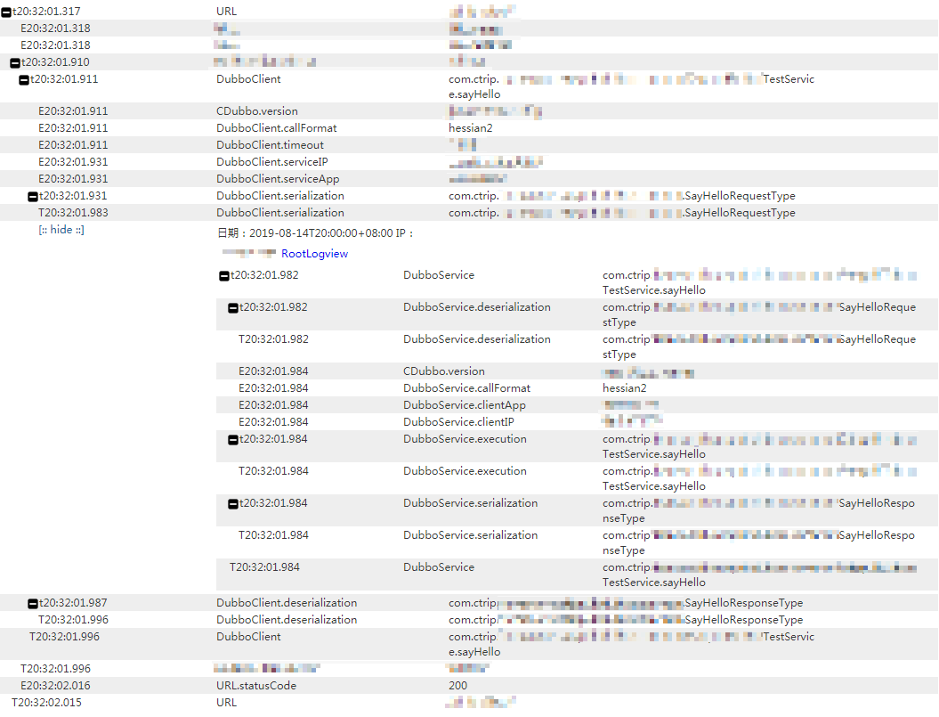Screen dimensions: 939x717
Task: Collapse the t20:32:01.984 DubboService.execution node
Action: click(233, 440)
